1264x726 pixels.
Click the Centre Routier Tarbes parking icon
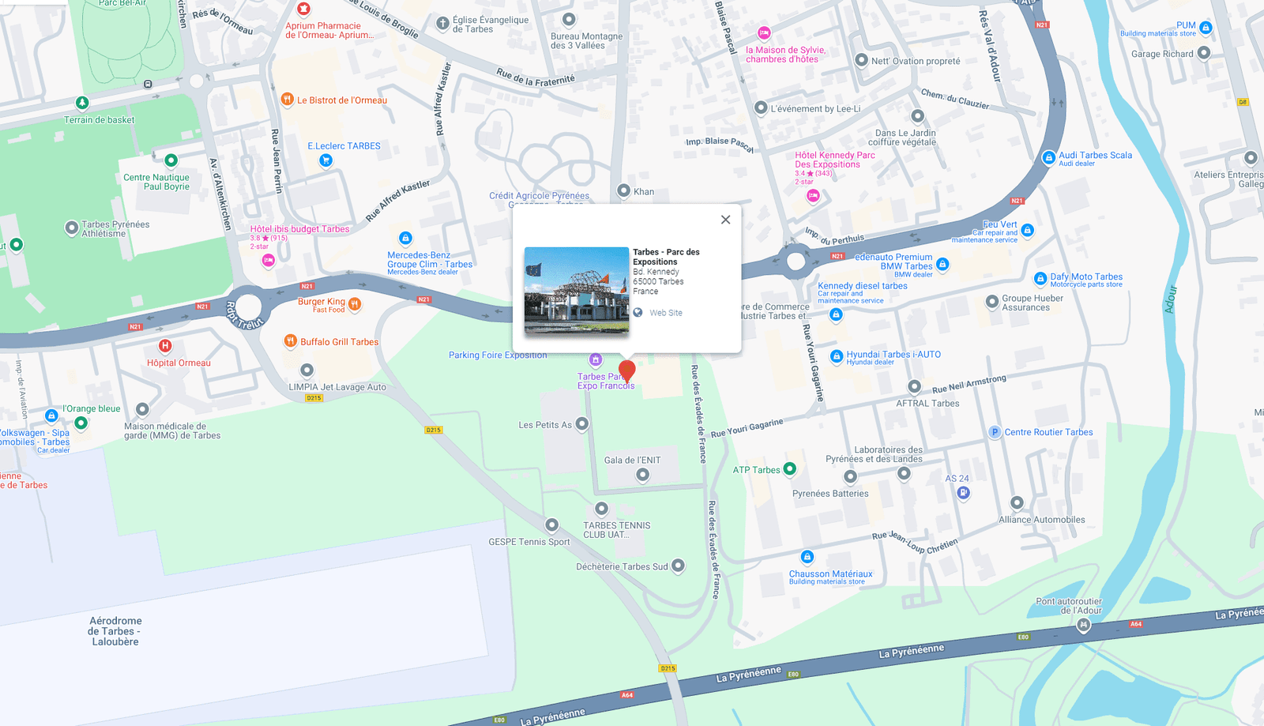tap(995, 432)
